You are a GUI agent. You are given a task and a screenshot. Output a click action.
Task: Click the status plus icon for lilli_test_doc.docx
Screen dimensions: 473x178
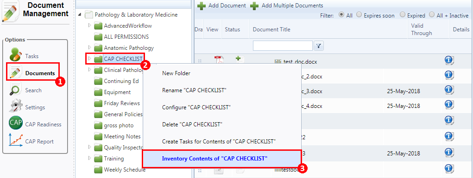tap(240, 59)
